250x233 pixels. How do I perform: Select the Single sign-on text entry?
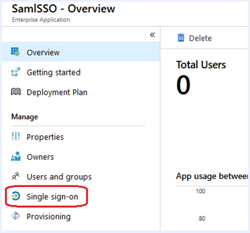coord(52,196)
